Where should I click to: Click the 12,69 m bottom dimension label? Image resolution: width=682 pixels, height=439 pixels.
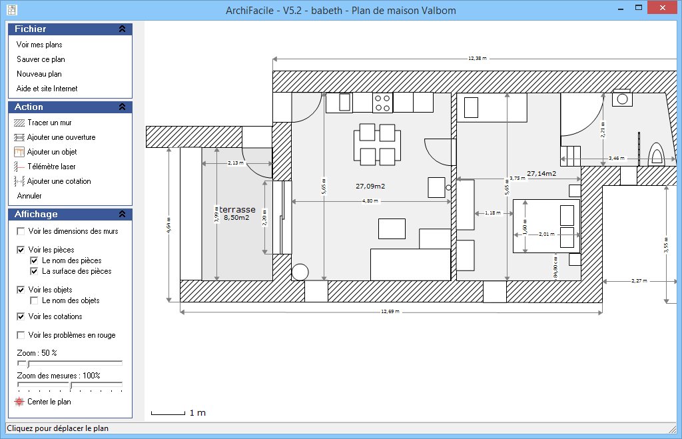[x=390, y=312]
